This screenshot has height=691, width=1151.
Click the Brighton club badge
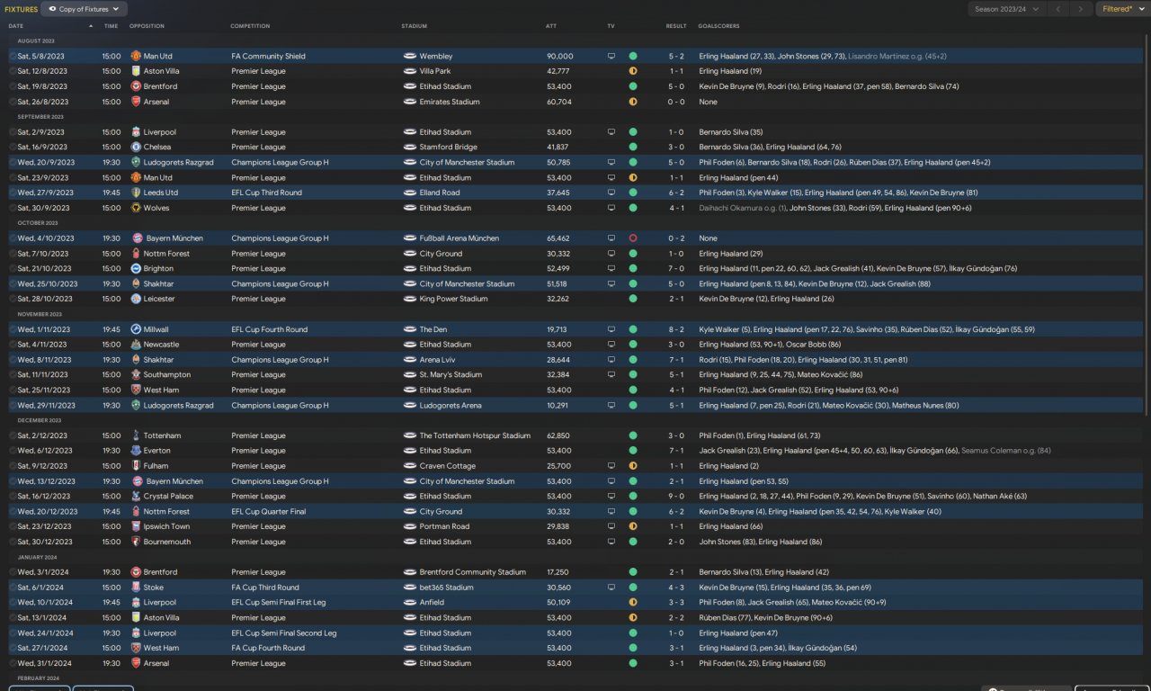point(136,268)
